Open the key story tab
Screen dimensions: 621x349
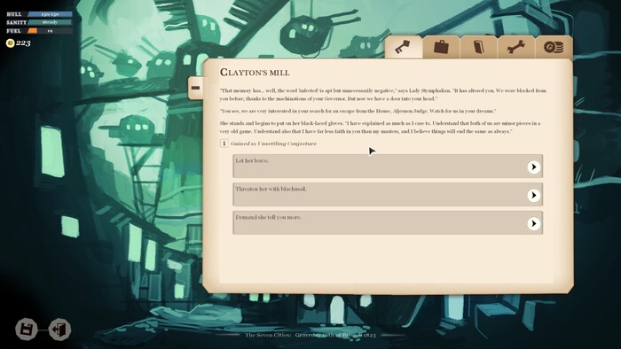[403, 47]
